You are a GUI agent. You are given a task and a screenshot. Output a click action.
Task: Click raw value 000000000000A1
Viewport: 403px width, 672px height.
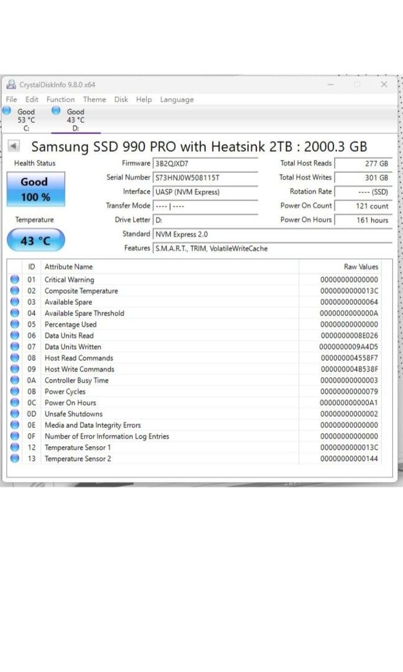349,403
